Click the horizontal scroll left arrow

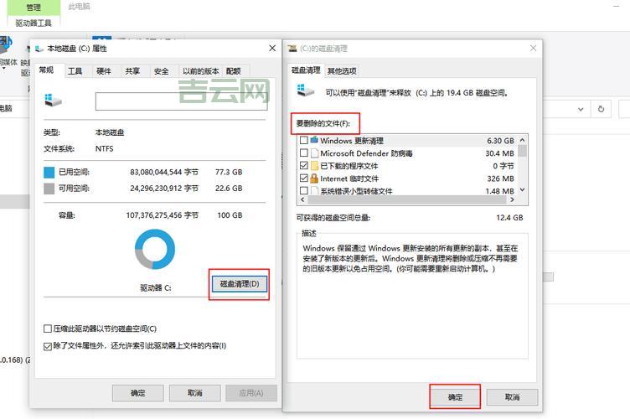tap(302, 199)
